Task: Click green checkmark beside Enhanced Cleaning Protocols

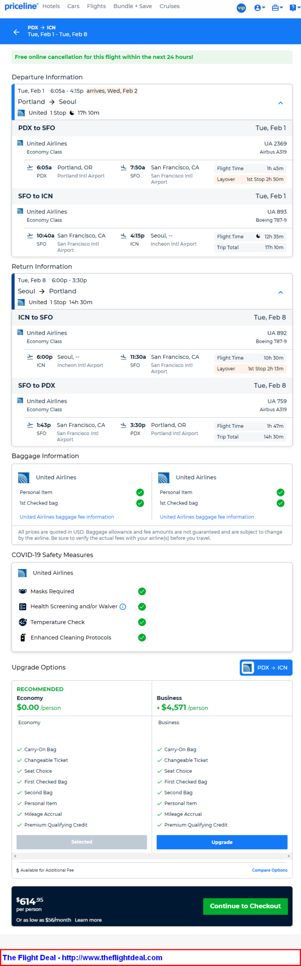Action: (142, 637)
